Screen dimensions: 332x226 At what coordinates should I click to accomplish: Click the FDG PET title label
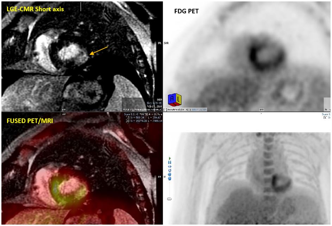click(186, 11)
